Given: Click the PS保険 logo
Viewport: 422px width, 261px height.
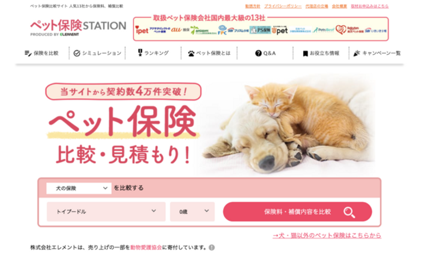Looking at the screenshot, I should point(260,30).
